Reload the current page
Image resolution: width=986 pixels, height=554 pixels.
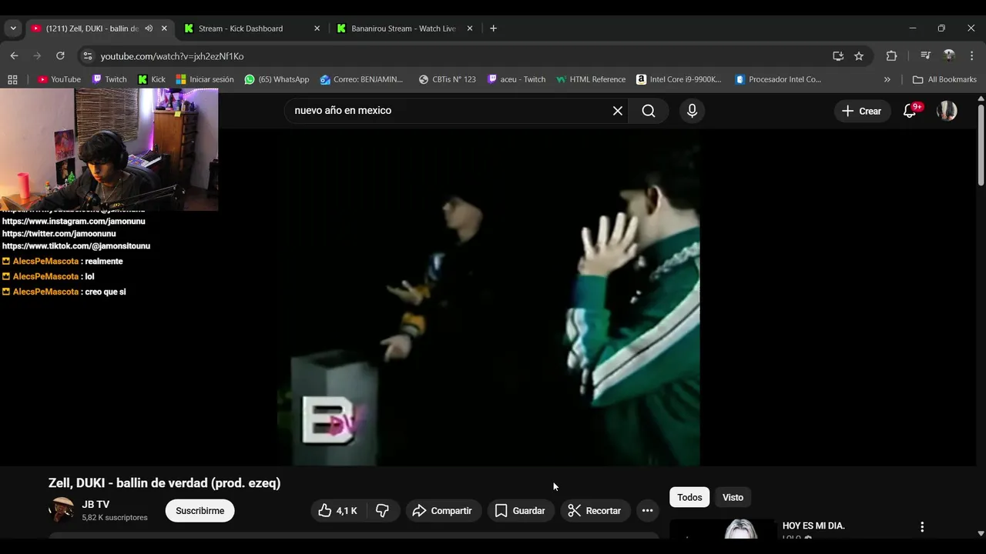60,56
